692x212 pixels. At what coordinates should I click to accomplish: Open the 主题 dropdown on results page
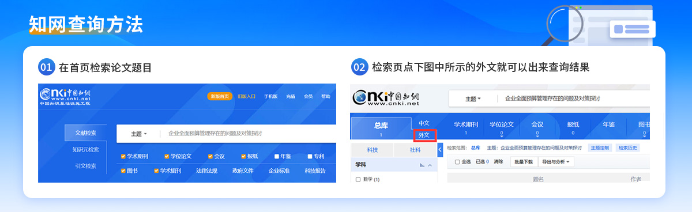473,99
